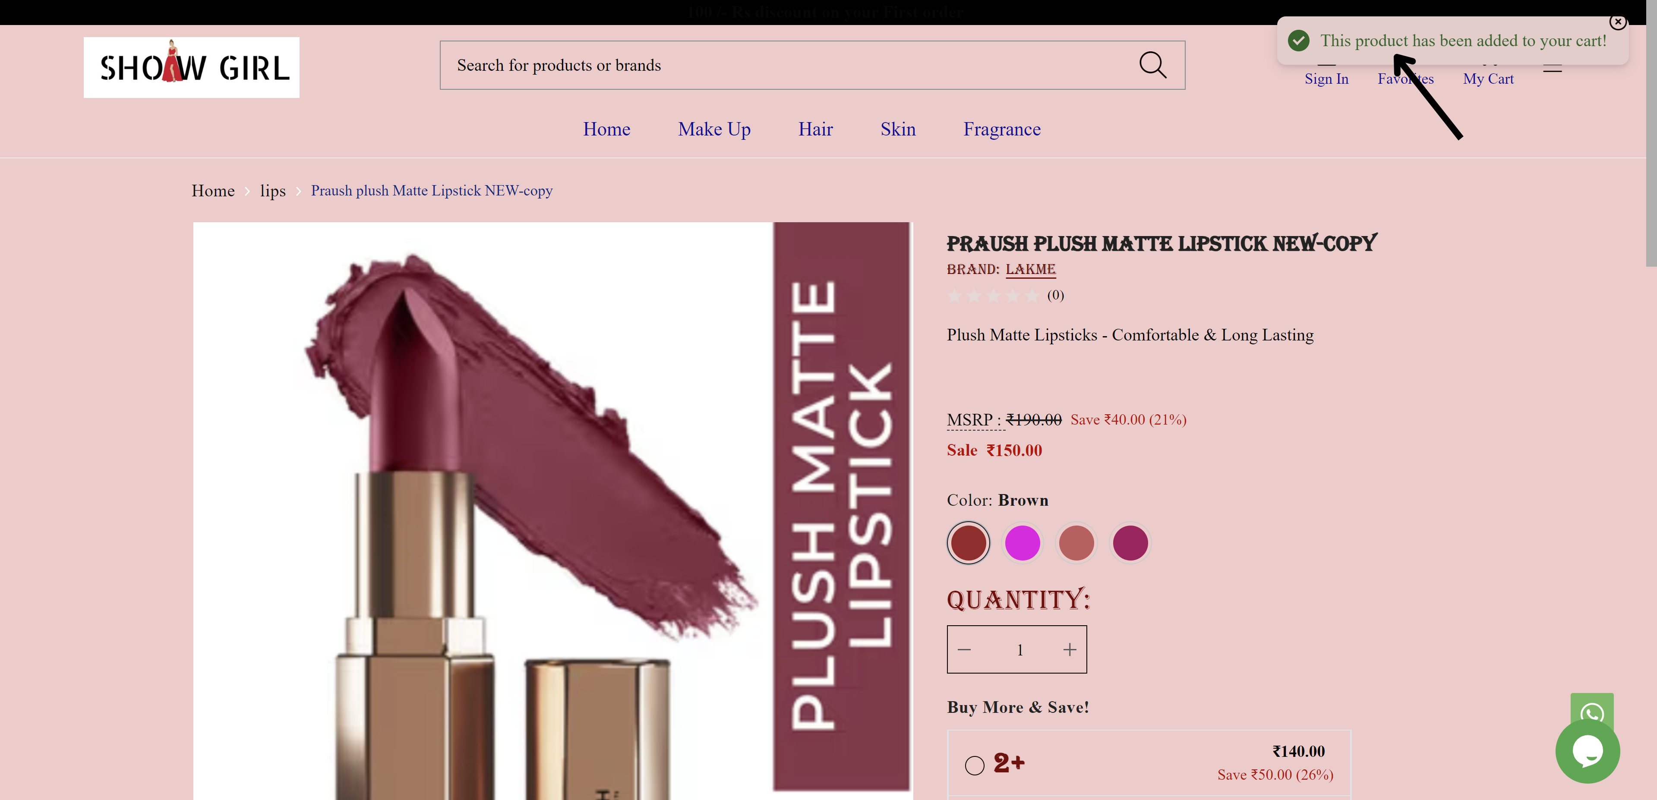
Task: Open My Cart
Action: (x=1488, y=79)
